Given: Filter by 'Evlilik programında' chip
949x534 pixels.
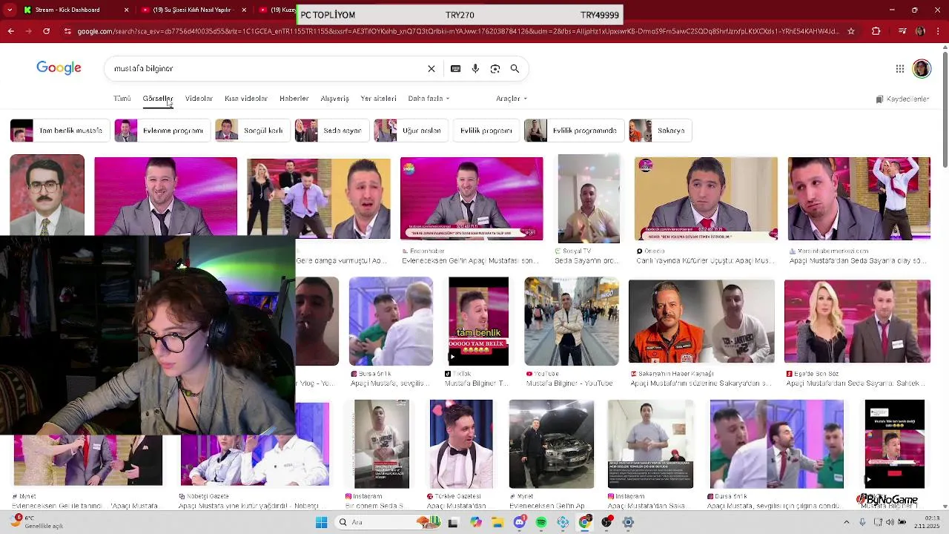Looking at the screenshot, I should click(x=573, y=131).
